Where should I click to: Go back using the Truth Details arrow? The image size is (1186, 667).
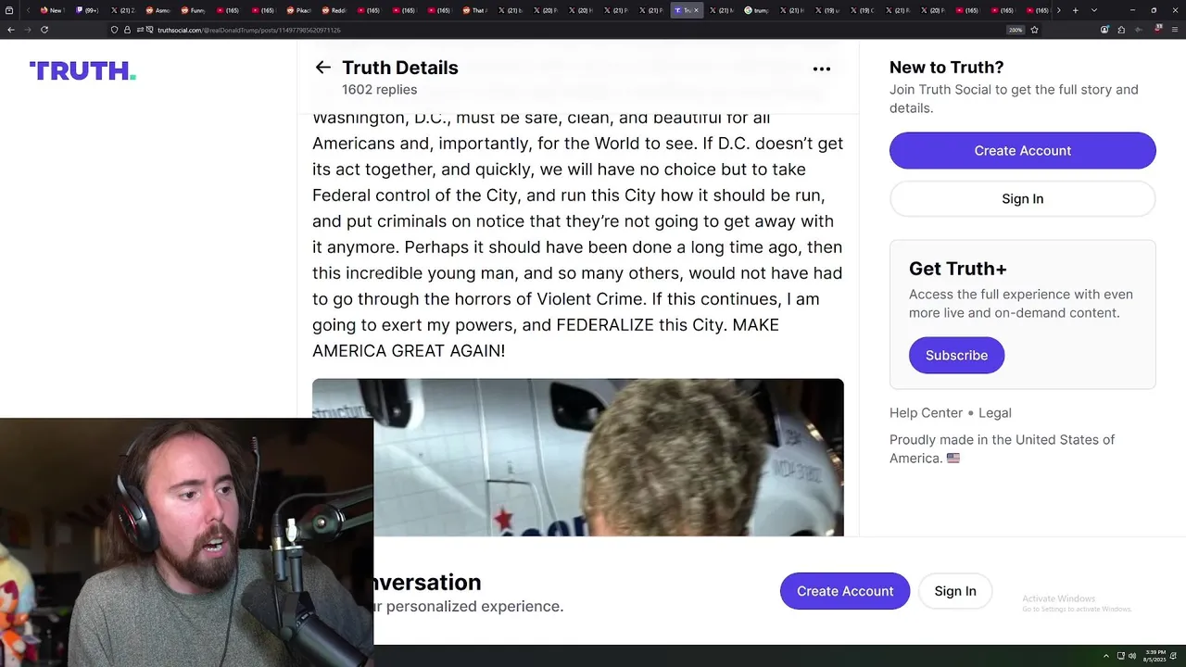coord(322,68)
